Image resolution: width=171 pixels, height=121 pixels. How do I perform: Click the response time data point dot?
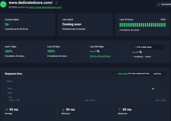[x=153, y=89]
